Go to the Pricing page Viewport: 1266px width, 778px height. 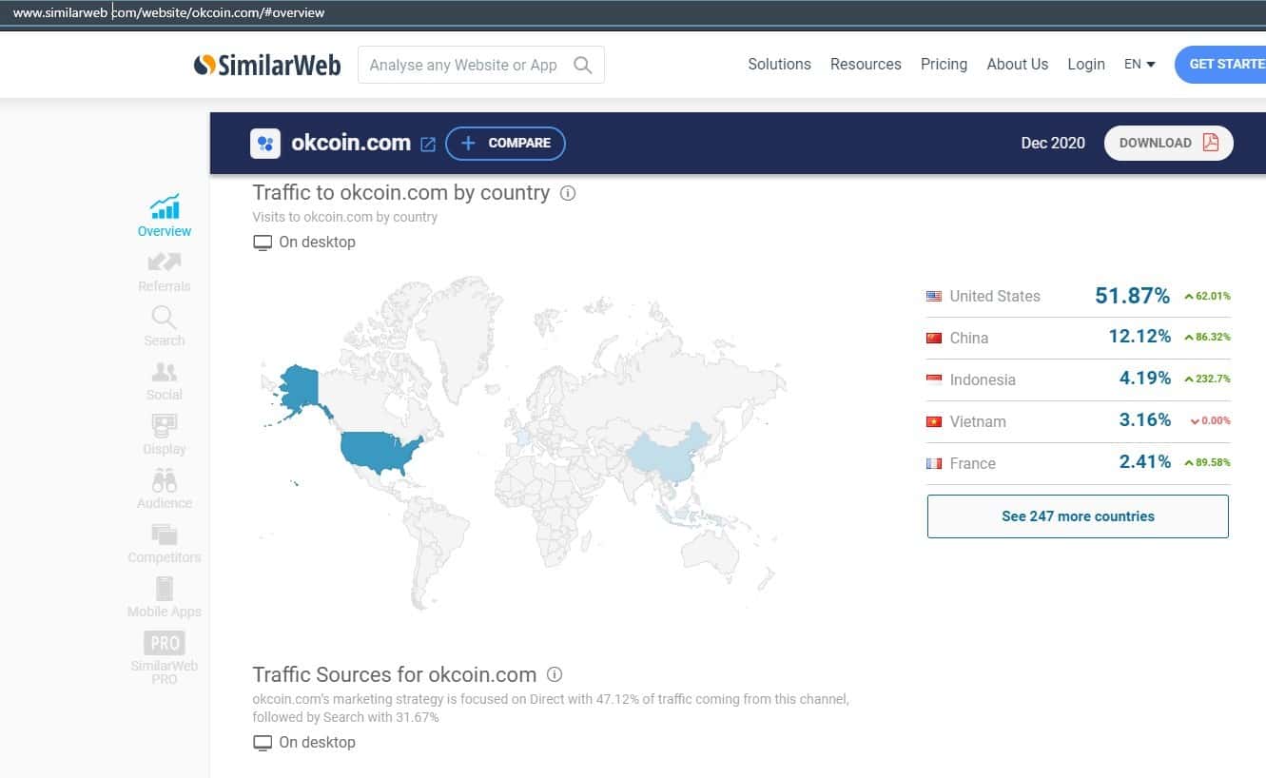(944, 65)
